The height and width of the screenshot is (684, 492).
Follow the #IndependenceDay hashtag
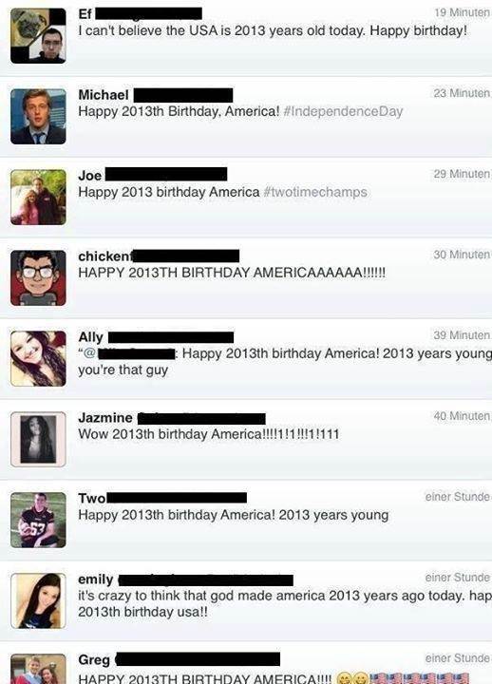coord(343,111)
